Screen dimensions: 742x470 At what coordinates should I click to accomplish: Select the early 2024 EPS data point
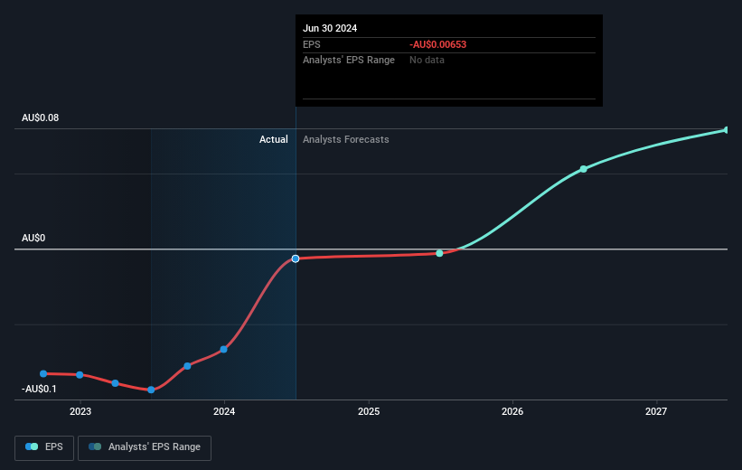(x=223, y=350)
